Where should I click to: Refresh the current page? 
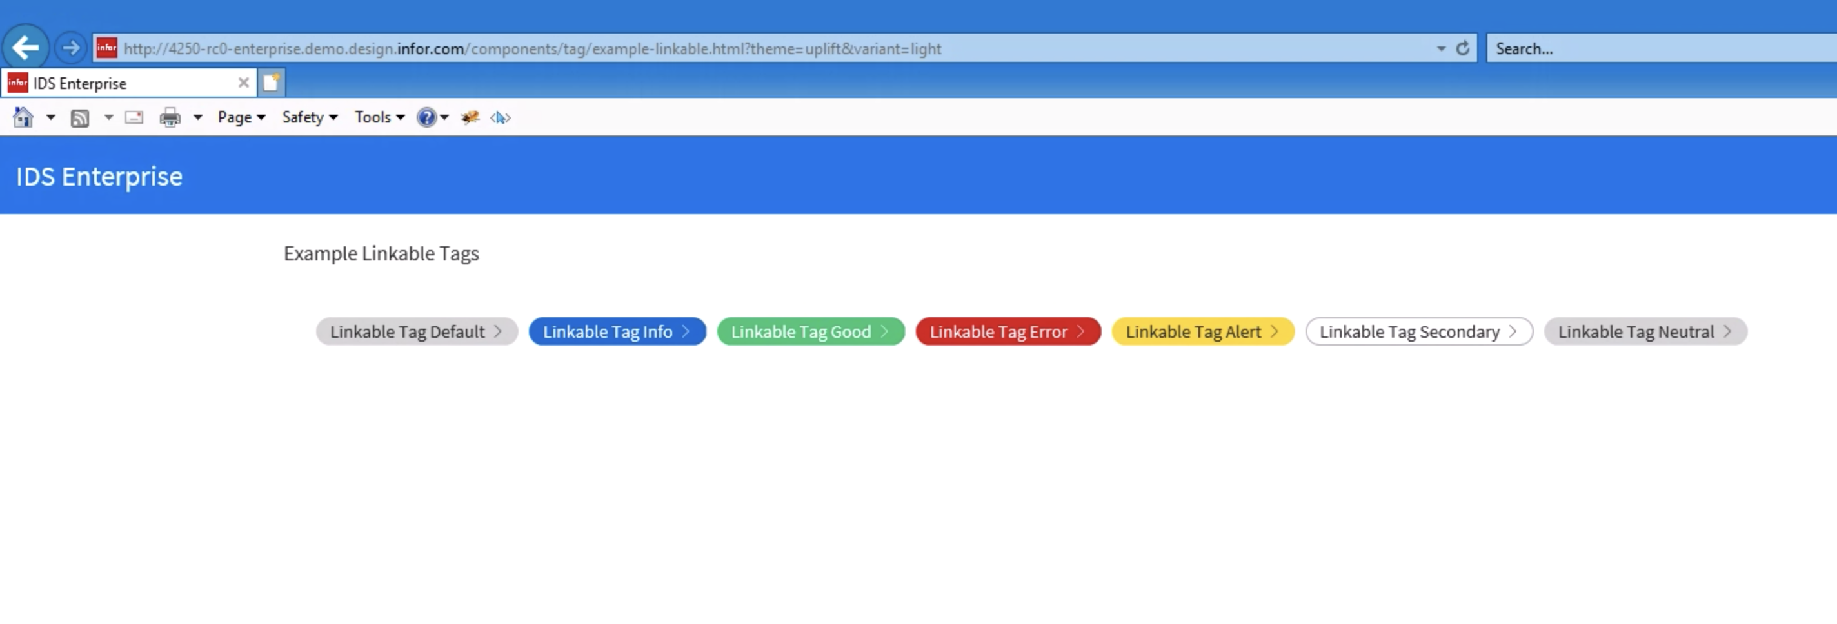(1463, 48)
